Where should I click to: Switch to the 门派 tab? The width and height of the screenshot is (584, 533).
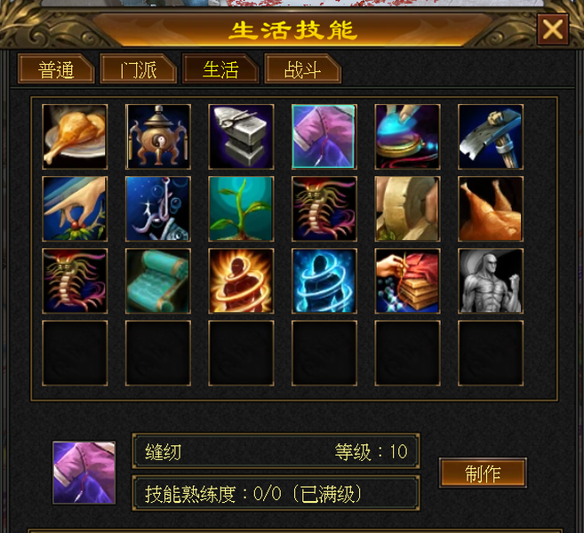(138, 69)
